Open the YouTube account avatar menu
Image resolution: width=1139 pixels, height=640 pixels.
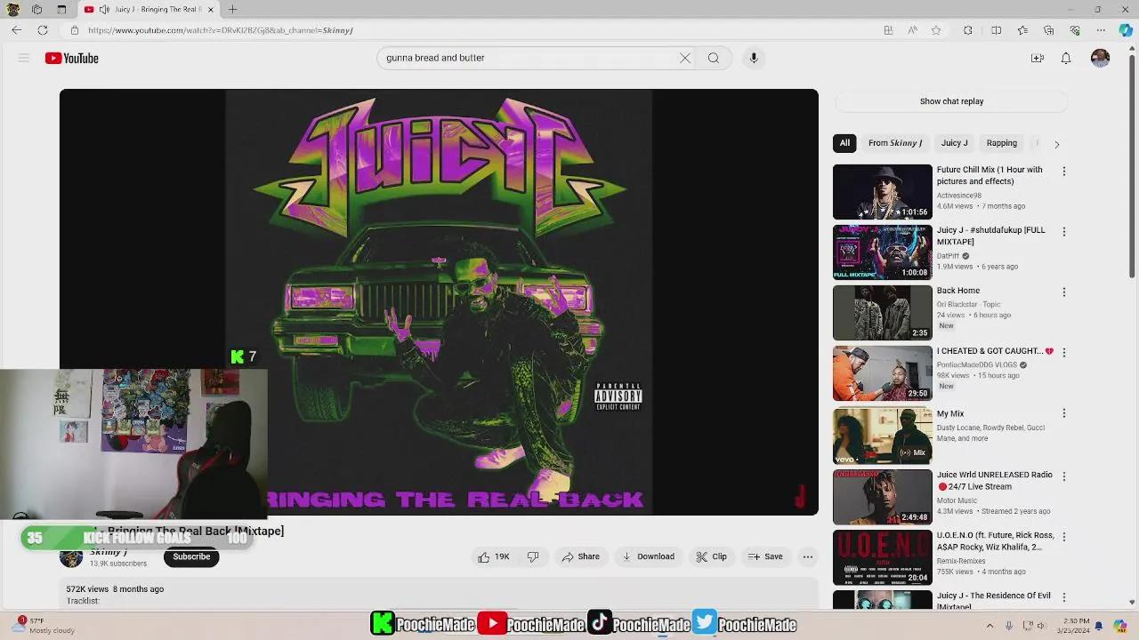coord(1101,58)
